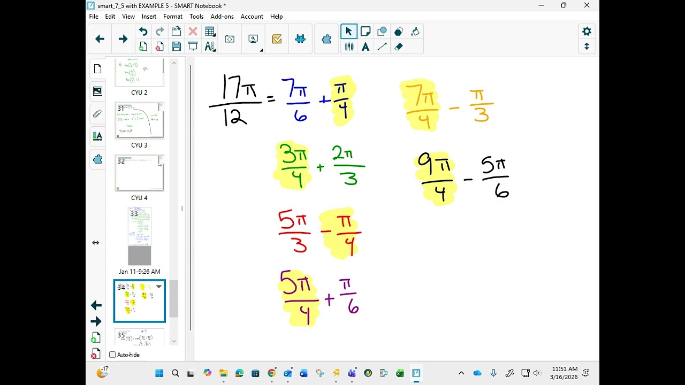
Task: Move sidebar to other side of window
Action: pos(96,243)
